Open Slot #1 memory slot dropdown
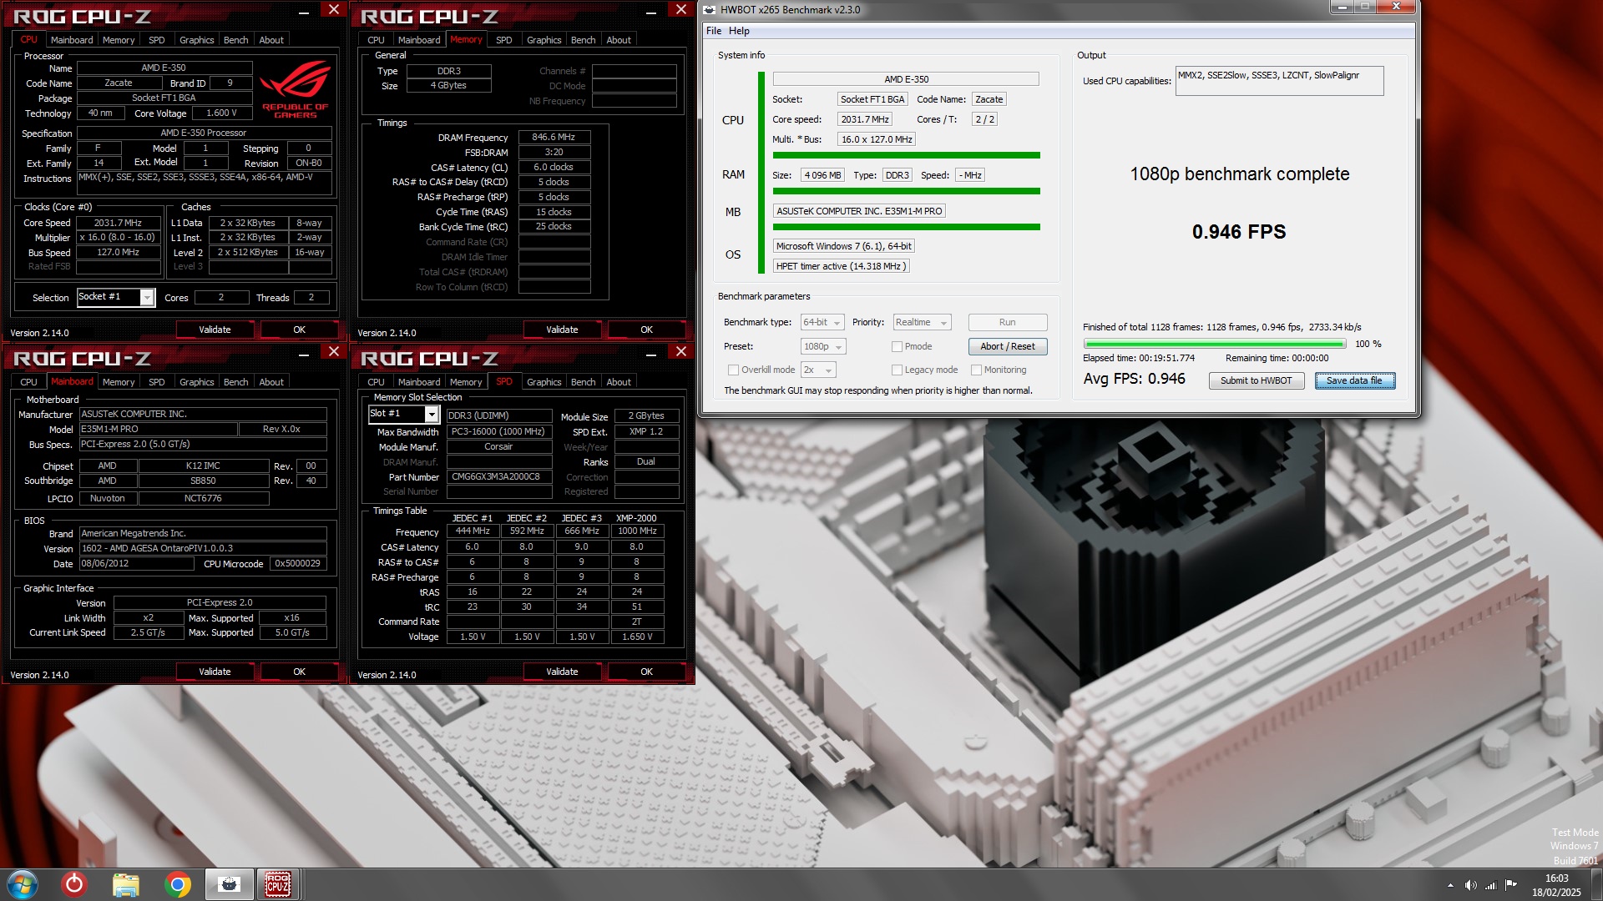Image resolution: width=1603 pixels, height=901 pixels. pyautogui.click(x=403, y=414)
